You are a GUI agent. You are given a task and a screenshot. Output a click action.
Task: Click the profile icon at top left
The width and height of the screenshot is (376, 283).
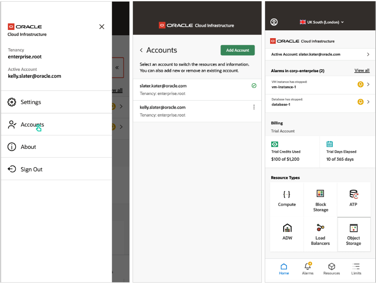coord(274,22)
